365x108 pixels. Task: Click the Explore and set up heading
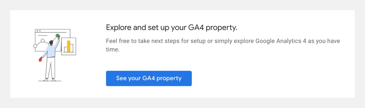tap(171, 27)
